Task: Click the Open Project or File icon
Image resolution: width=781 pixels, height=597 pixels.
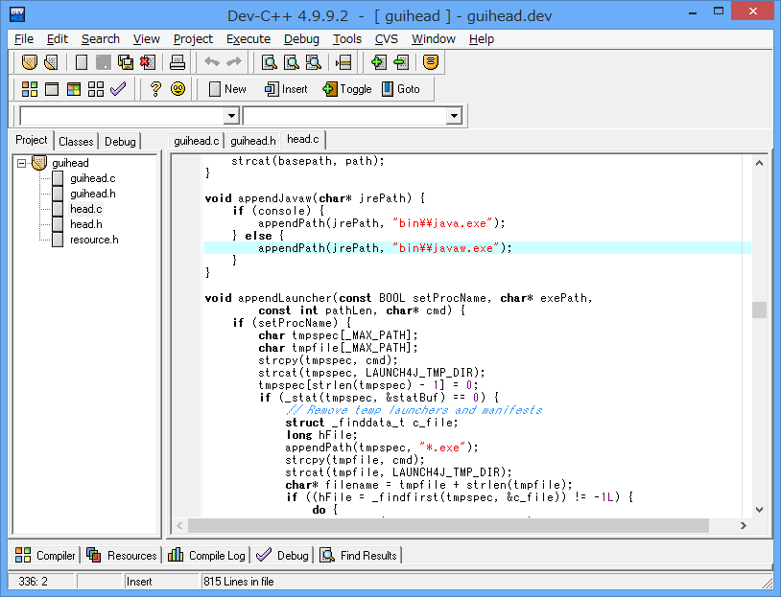Action: pyautogui.click(x=30, y=62)
